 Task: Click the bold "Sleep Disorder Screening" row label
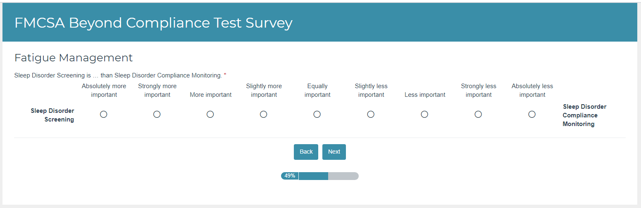coord(52,115)
